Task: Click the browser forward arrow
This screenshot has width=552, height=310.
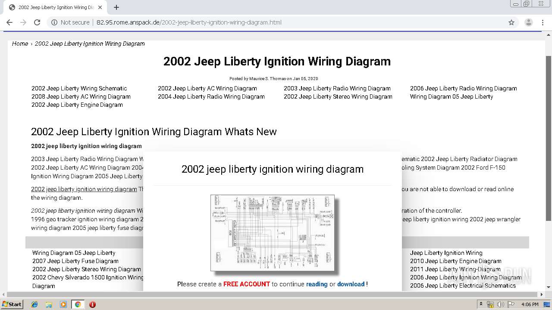Action: [23, 22]
